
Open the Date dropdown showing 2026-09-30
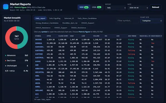pos(138,8)
